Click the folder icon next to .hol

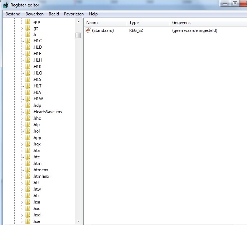tap(28, 131)
